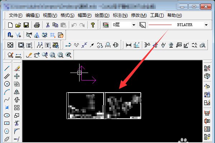The width and height of the screenshot is (215, 143).
Task: Select the Array grid tool
Action: click(16, 107)
